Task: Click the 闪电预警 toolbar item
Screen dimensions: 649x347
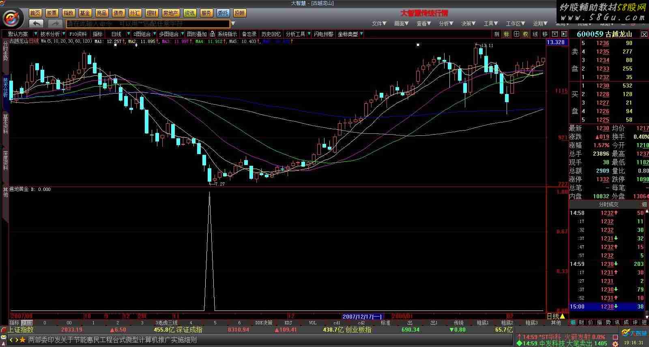Action: pos(324,34)
